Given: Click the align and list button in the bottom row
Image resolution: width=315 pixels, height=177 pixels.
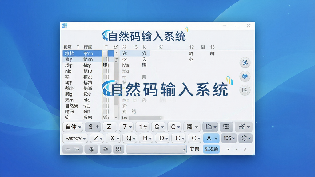Looking at the screenshot, I should click(73, 149).
